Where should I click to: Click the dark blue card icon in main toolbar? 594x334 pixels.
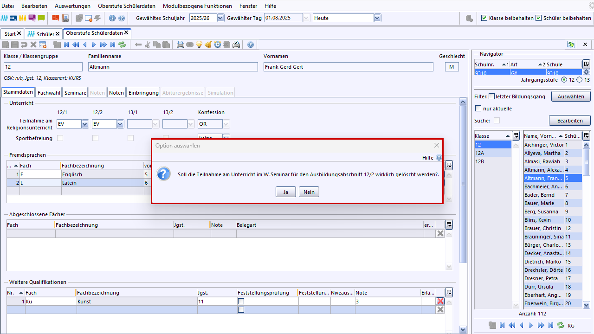[13, 18]
